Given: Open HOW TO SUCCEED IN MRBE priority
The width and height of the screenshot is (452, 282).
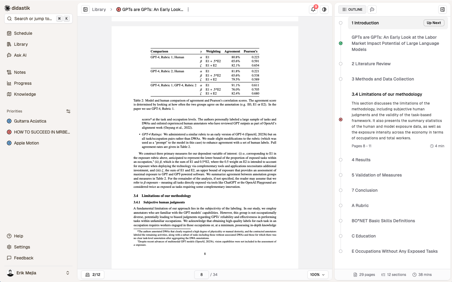Looking at the screenshot, I should coord(38,132).
